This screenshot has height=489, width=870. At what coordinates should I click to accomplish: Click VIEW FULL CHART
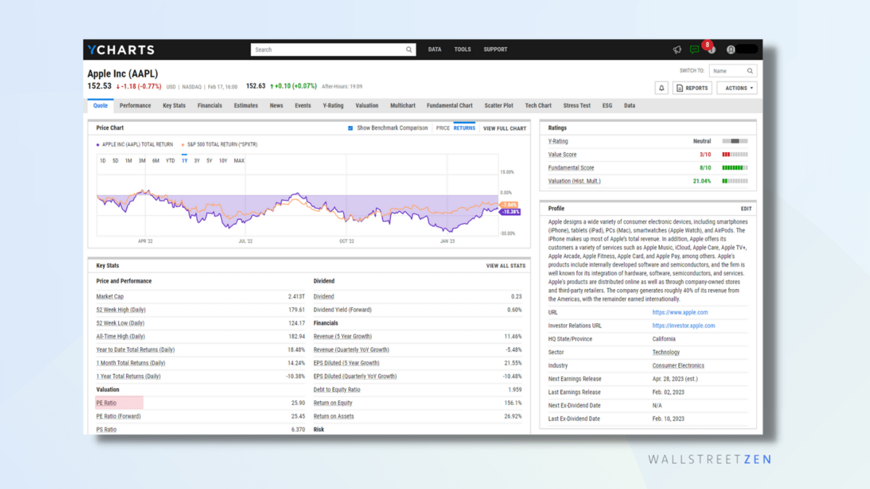pyautogui.click(x=505, y=128)
